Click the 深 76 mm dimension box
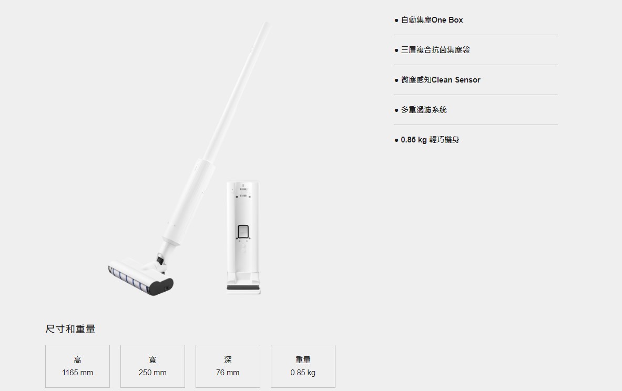The height and width of the screenshot is (391, 622). pos(228,366)
